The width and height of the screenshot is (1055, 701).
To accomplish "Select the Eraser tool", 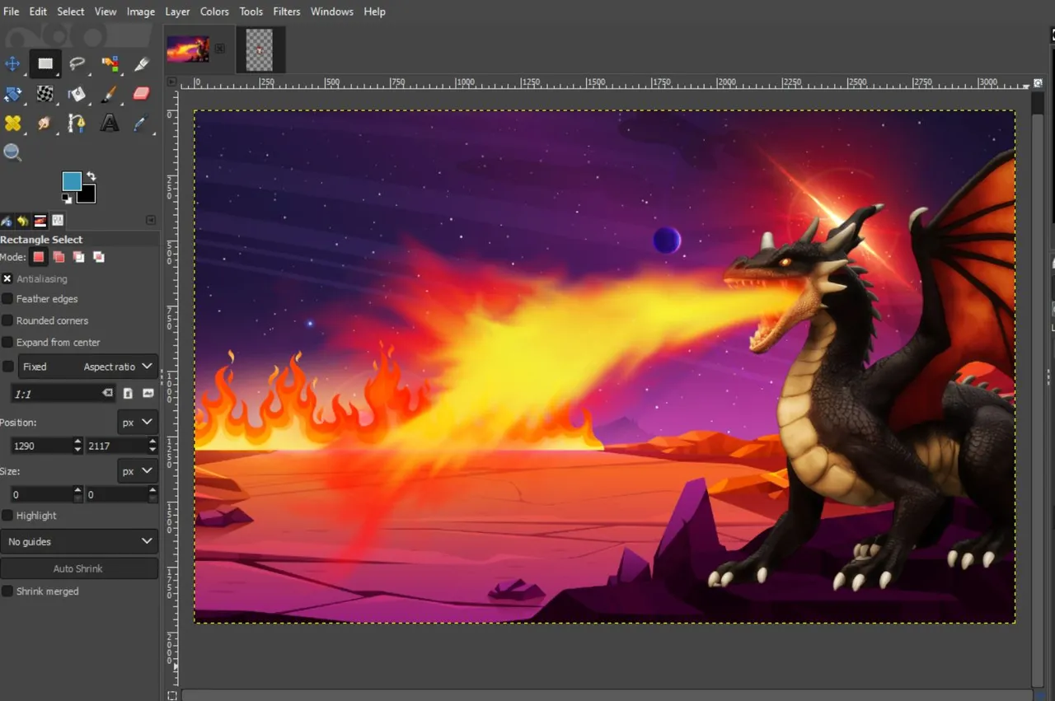I will 142,94.
